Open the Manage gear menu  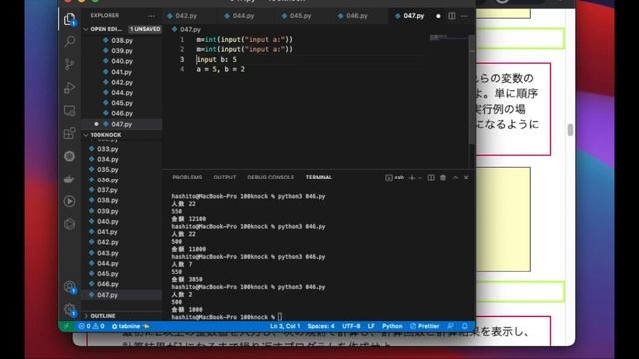[70, 310]
